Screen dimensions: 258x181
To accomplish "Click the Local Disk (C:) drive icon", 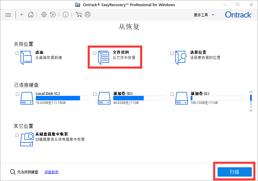I will (27, 98).
